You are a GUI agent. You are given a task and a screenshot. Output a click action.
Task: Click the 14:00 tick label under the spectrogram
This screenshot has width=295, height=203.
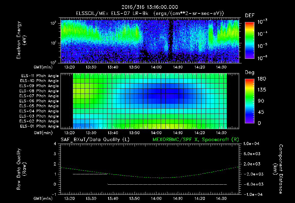(x=156, y=67)
